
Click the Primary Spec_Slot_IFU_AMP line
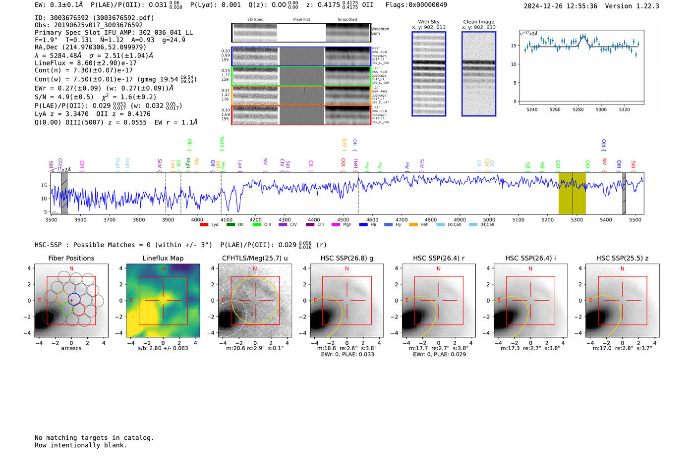(x=114, y=33)
